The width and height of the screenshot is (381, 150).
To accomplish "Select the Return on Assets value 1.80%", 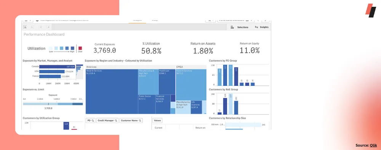I will click(x=203, y=51).
